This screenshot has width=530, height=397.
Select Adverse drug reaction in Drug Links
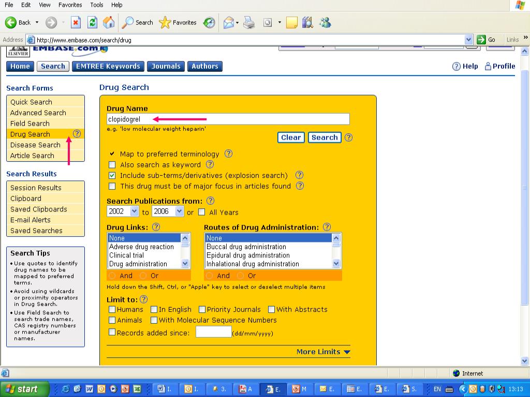tap(141, 247)
